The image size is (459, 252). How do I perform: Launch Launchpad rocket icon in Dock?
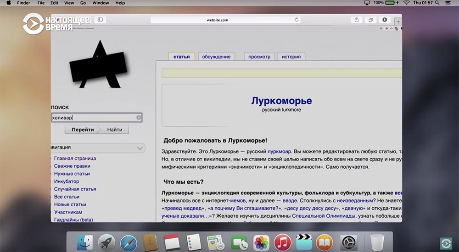(106, 242)
